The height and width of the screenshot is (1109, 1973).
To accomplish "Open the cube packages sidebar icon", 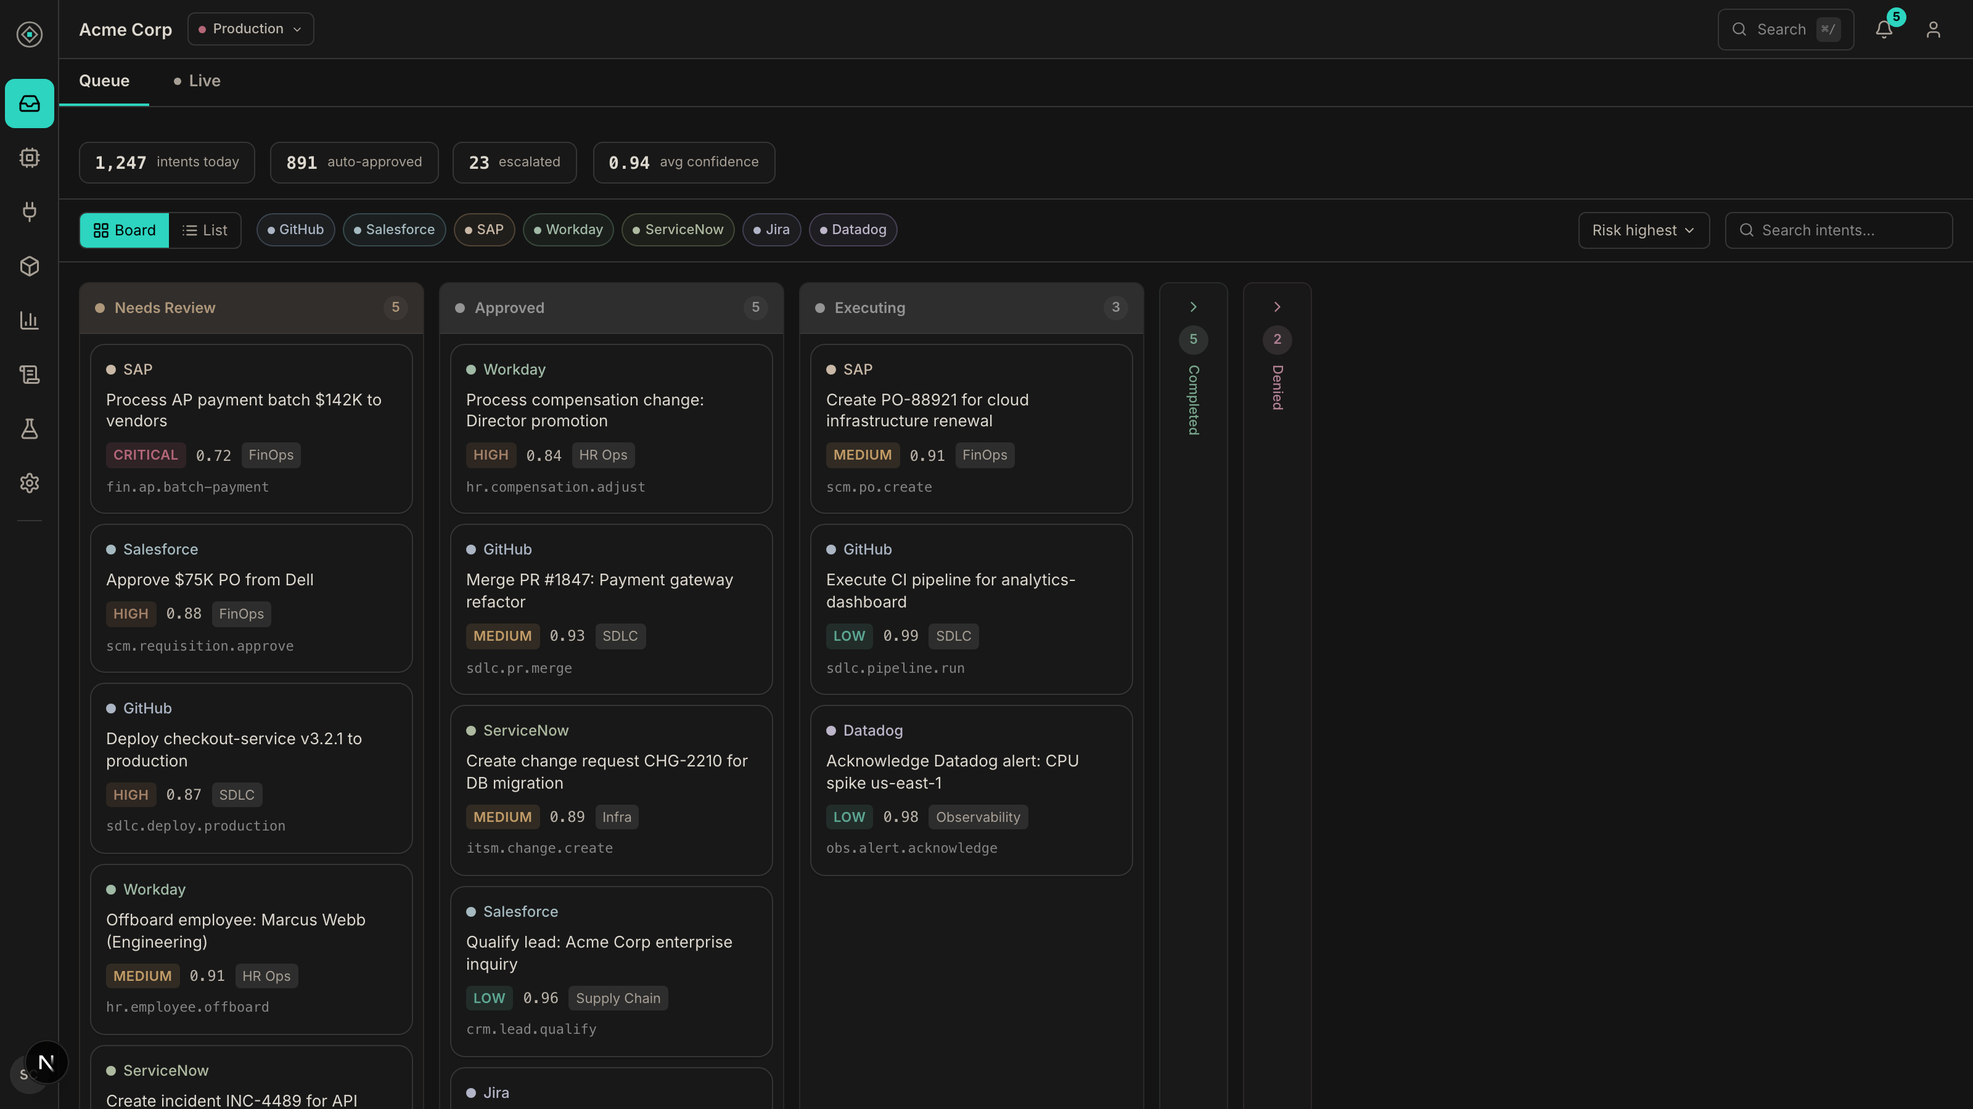I will (x=29, y=266).
